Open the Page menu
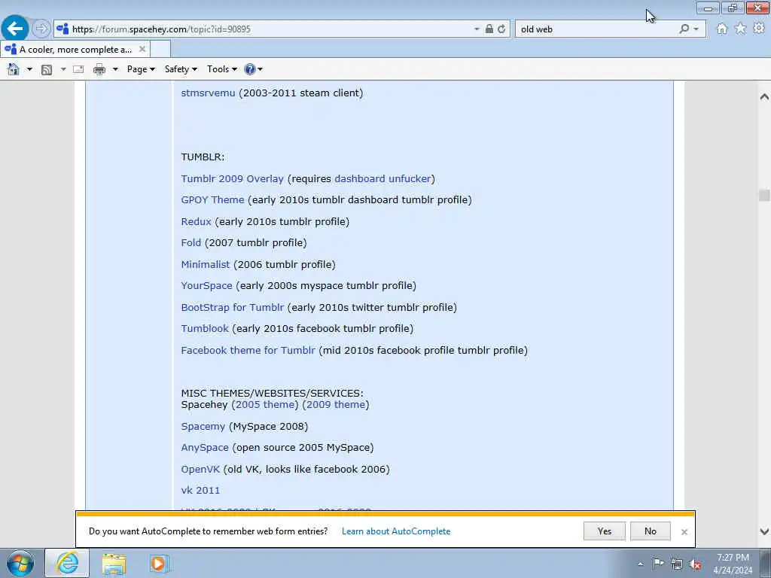This screenshot has width=771, height=578. (x=141, y=69)
